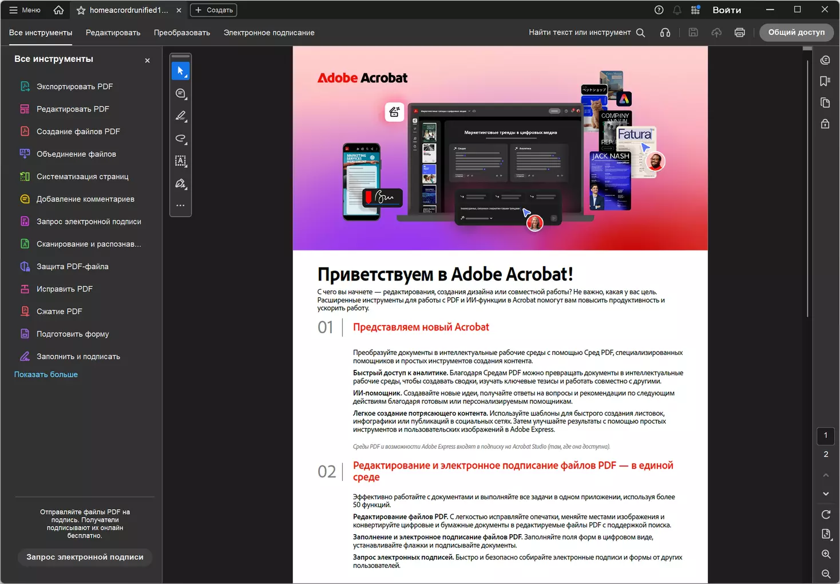Close the Все инструменты panel

click(x=147, y=60)
